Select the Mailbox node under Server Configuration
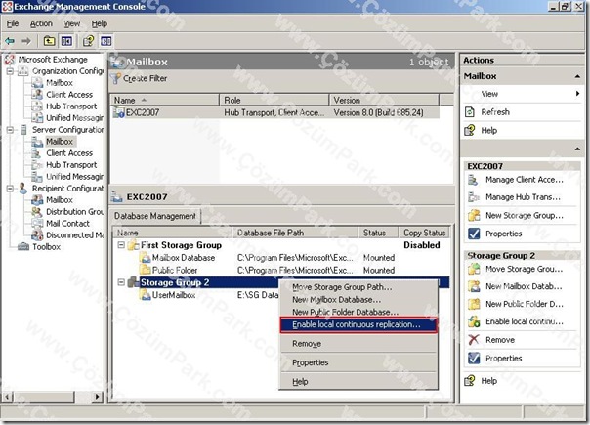 coord(60,142)
